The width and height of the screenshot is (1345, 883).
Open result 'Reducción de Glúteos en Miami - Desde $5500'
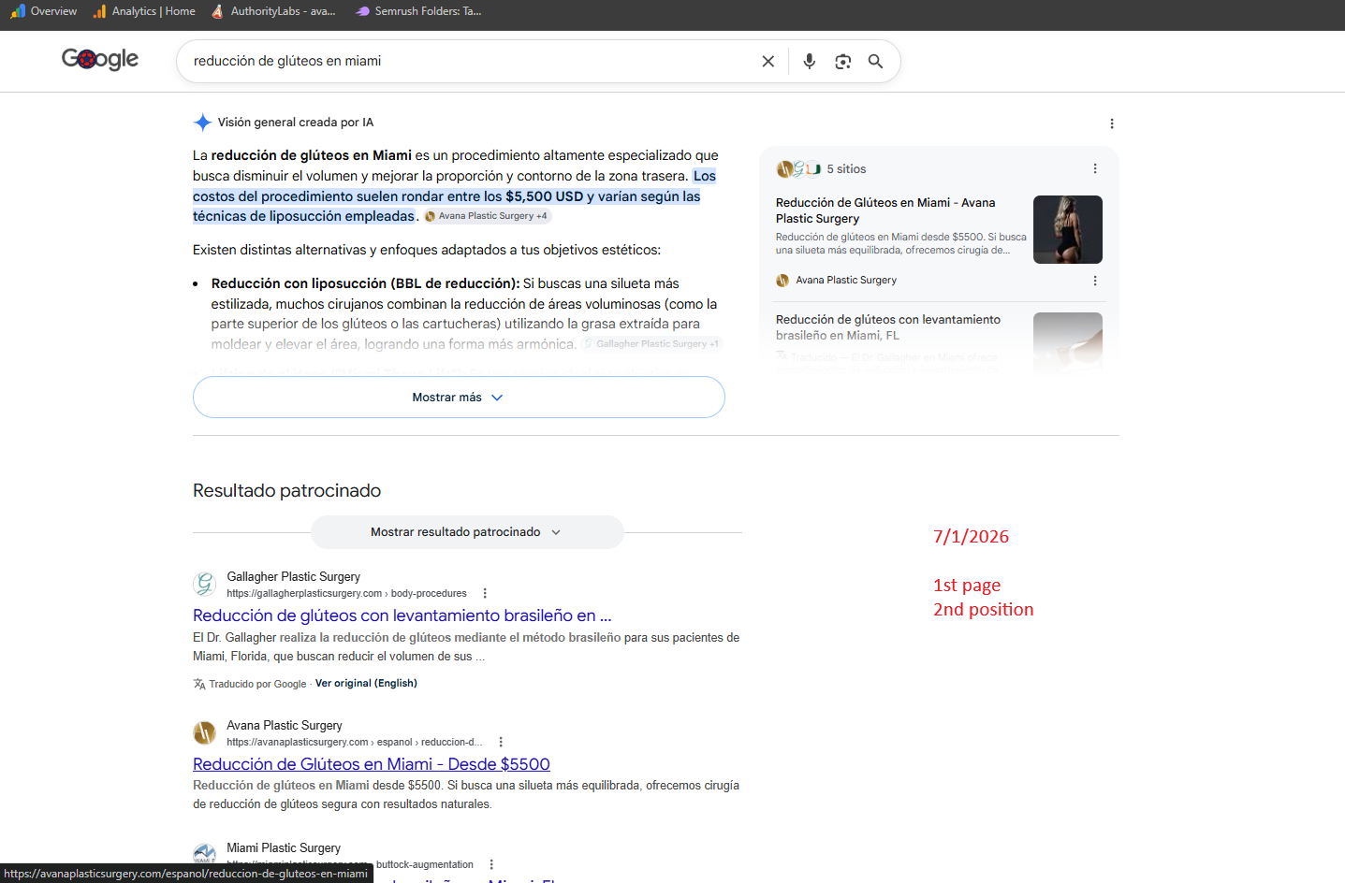(372, 764)
